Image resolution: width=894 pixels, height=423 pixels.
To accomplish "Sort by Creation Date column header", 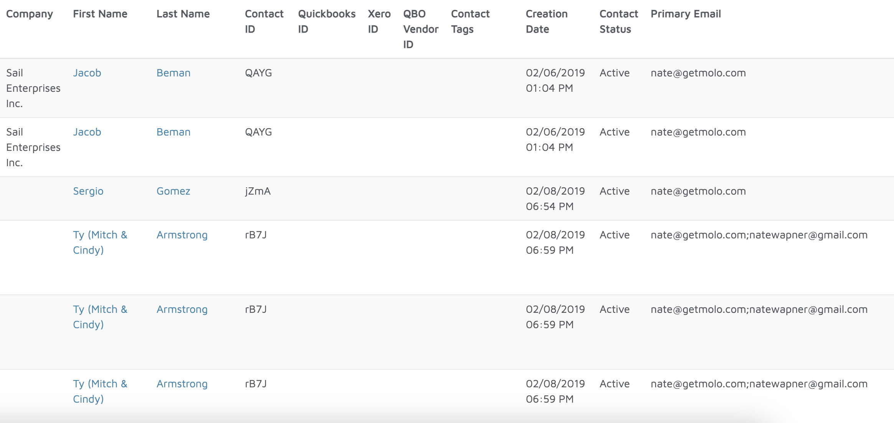I will point(546,21).
